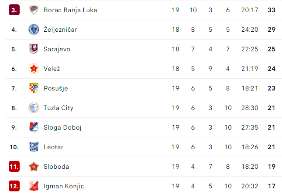Click the Igman Konjic club crest
282x194 pixels.
34,186
